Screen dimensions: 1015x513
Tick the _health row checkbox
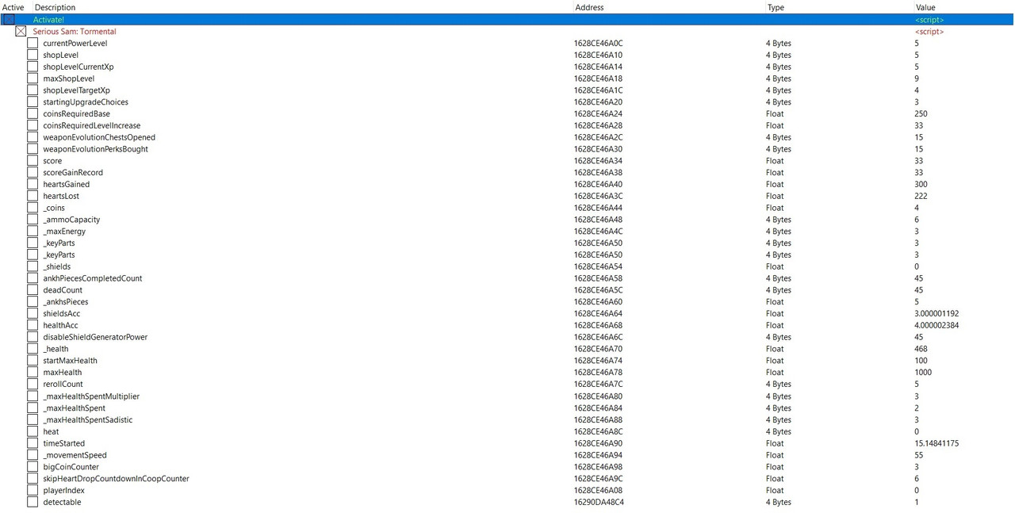[33, 349]
